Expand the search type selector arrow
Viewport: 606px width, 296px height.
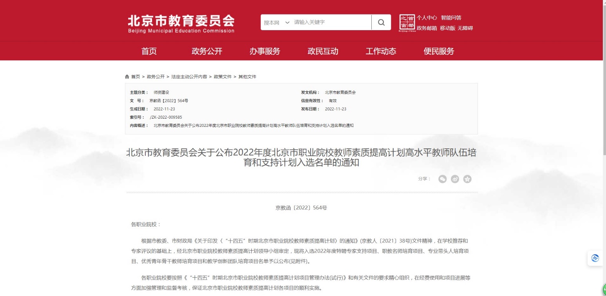click(287, 22)
